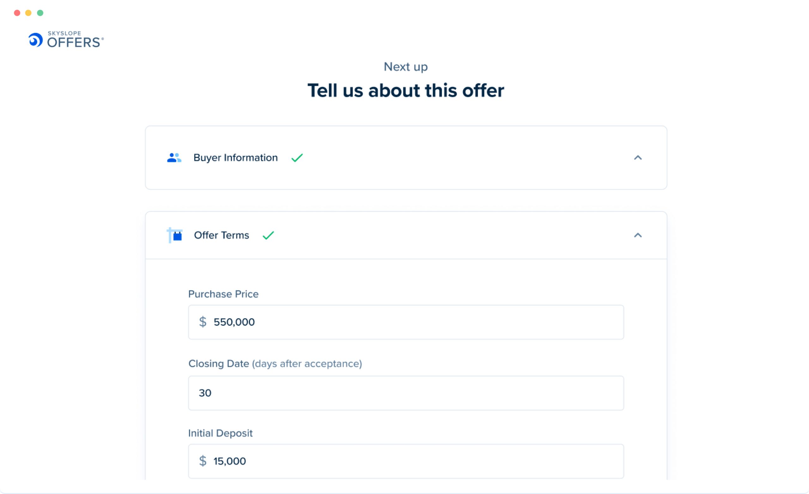Click the Tell us about this offer heading
This screenshot has width=809, height=494.
coord(405,91)
